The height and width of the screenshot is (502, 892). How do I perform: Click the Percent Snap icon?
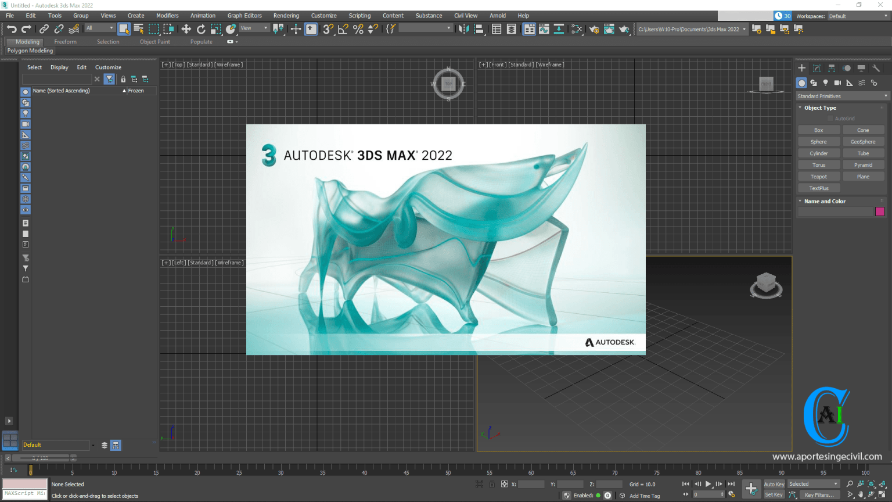(358, 29)
